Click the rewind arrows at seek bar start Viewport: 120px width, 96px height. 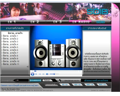coord(33,71)
